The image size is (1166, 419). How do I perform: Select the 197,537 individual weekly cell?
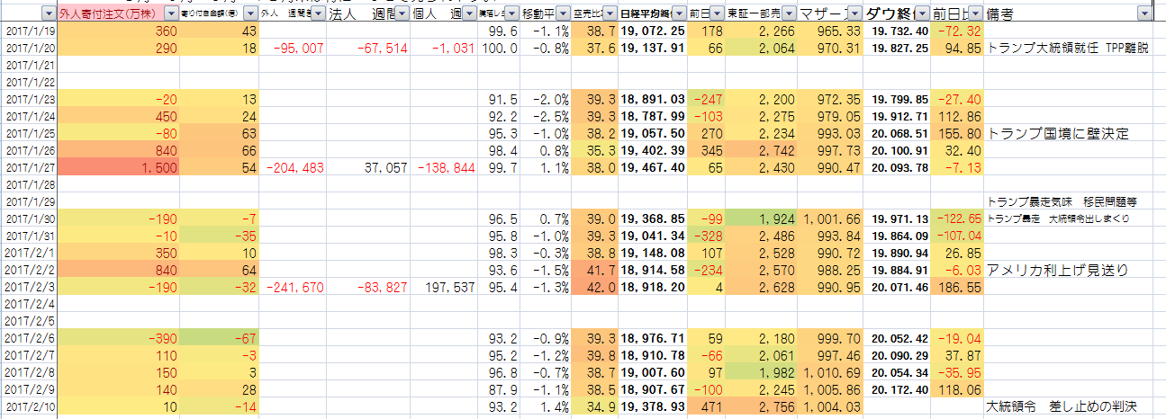click(446, 287)
